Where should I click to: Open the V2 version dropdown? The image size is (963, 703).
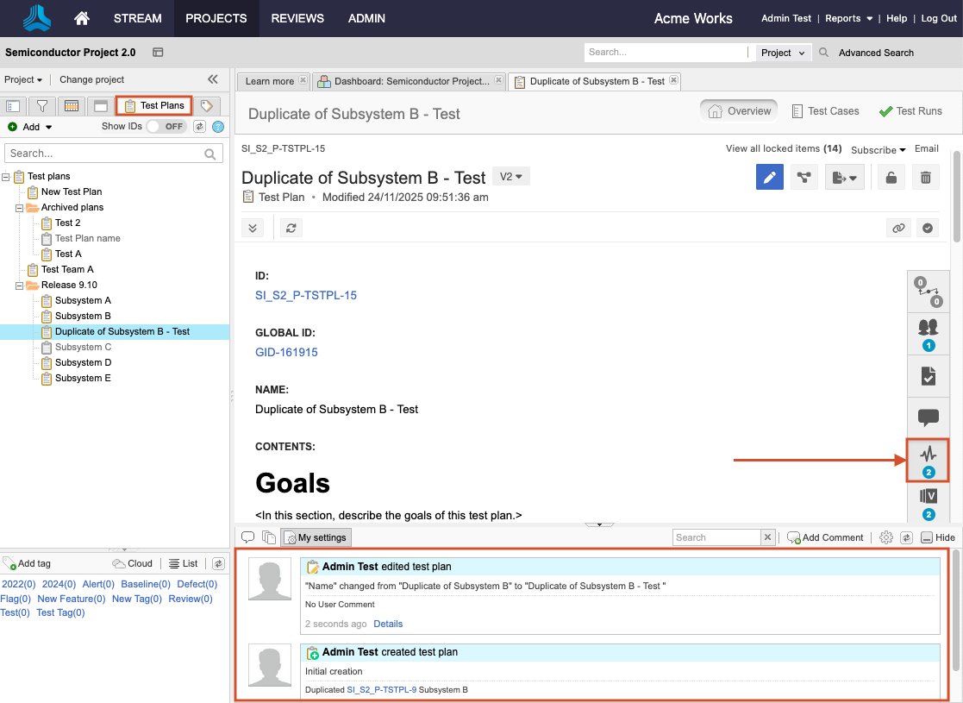511,176
